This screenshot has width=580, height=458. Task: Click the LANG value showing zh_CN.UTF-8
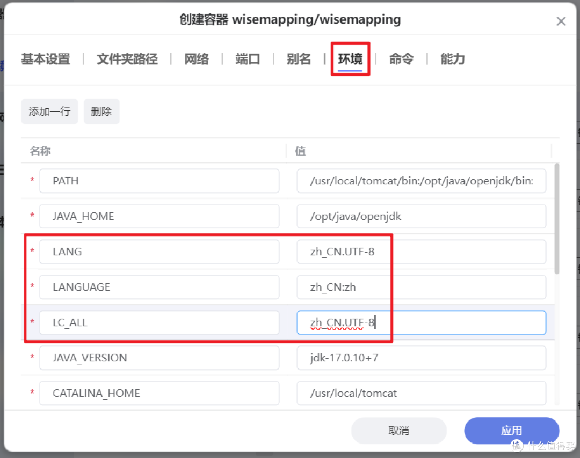coord(421,252)
